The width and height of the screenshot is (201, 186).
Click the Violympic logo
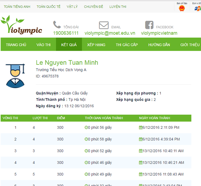point(21,26)
